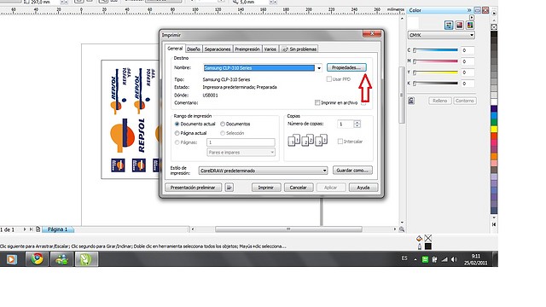Click the Imprimir button
This screenshot has height=307, width=546.
point(265,188)
